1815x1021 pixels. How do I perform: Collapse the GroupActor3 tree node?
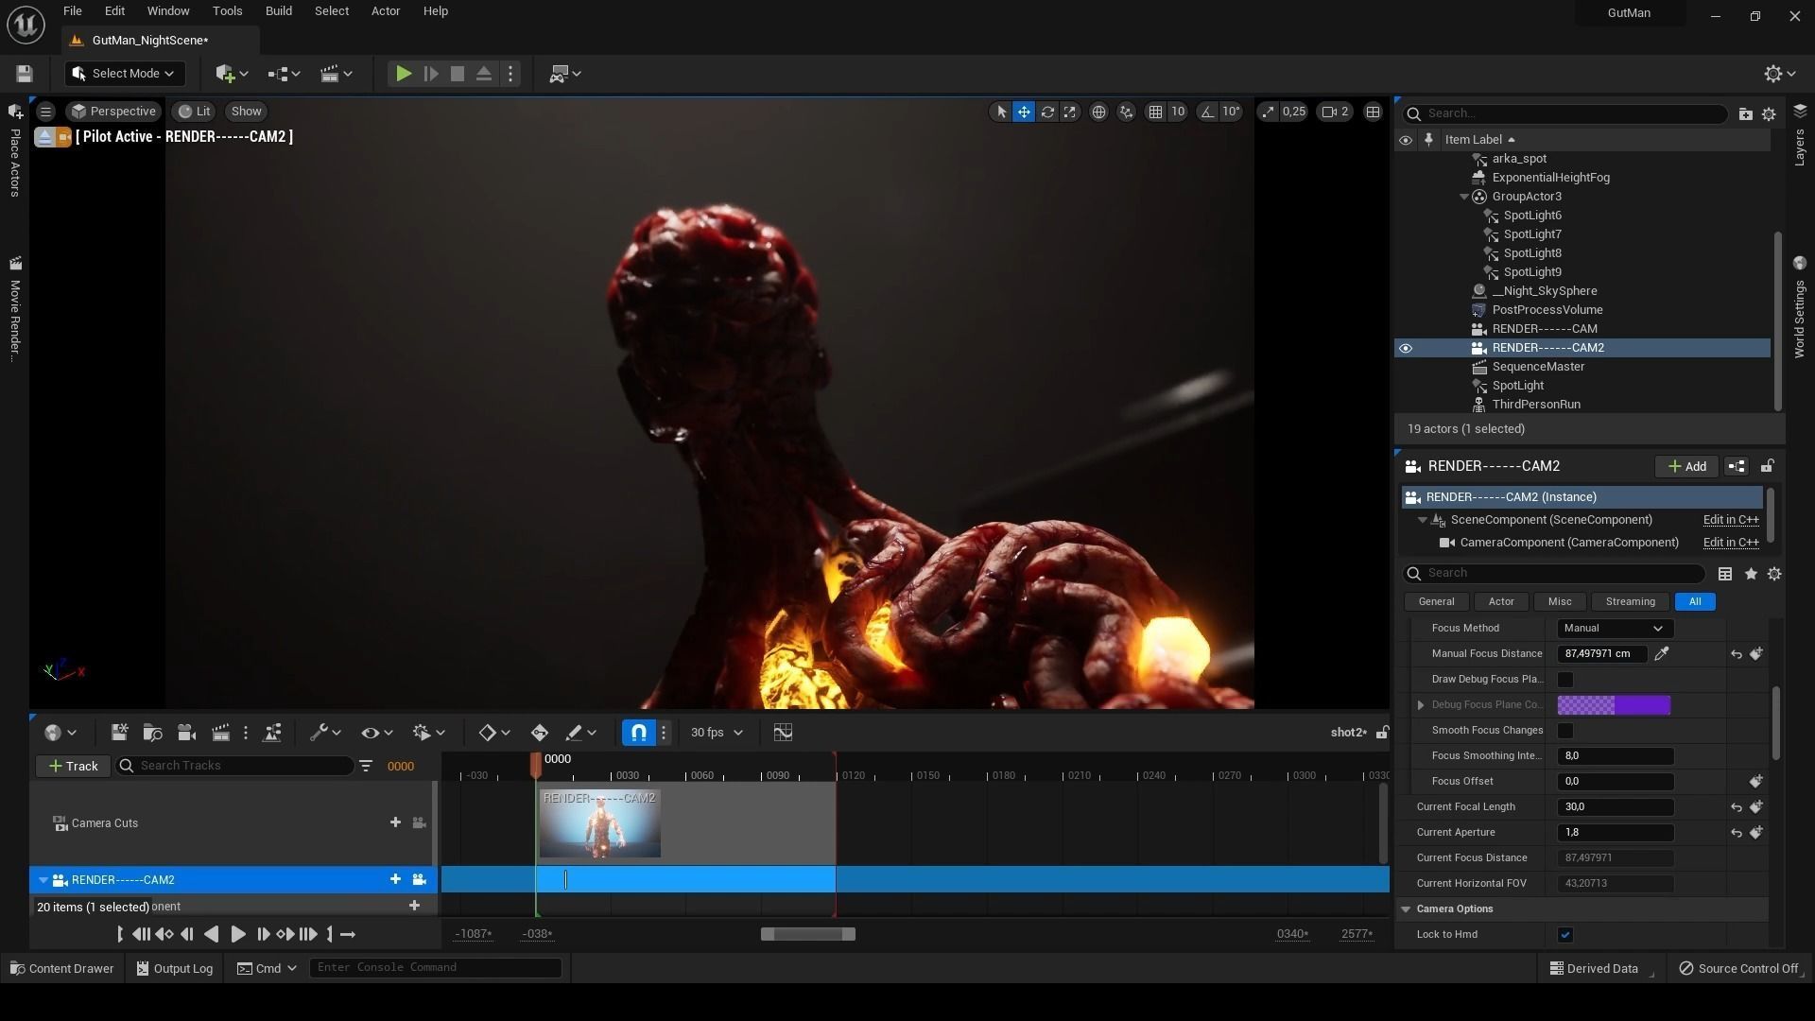[1464, 197]
